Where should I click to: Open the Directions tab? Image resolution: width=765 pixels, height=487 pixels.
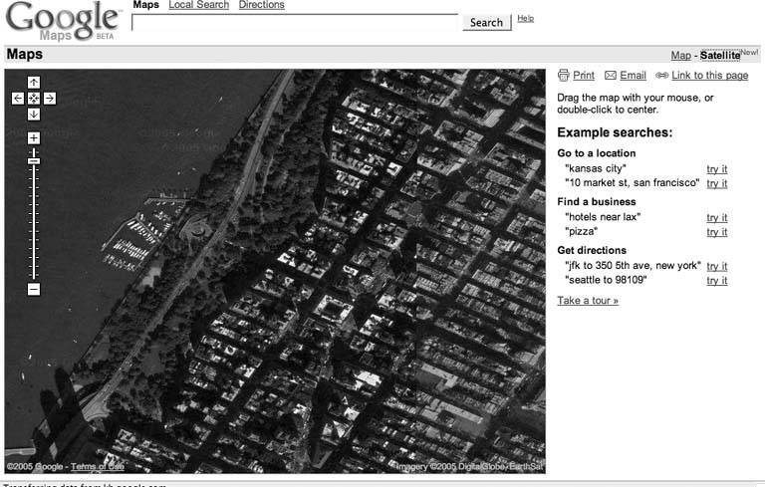coord(261,5)
